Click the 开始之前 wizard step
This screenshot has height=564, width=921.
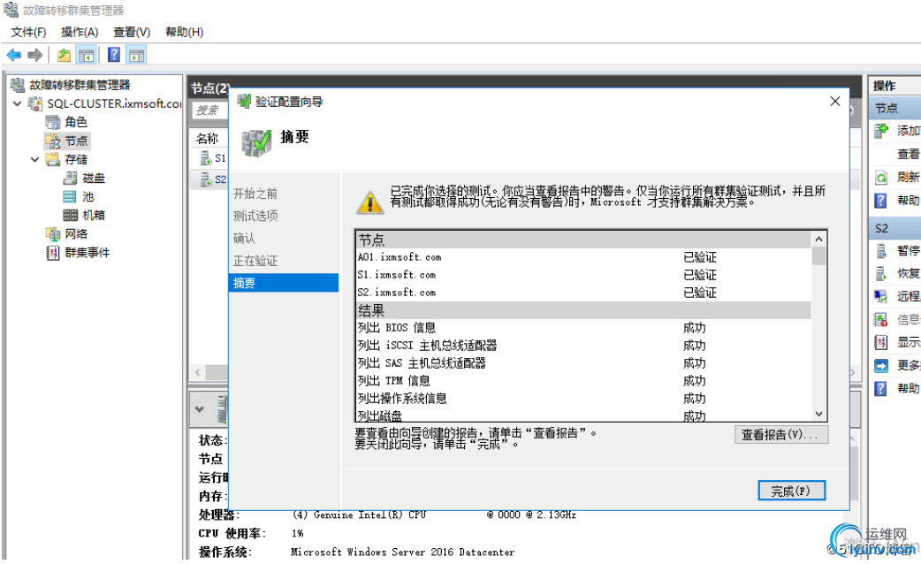[255, 194]
